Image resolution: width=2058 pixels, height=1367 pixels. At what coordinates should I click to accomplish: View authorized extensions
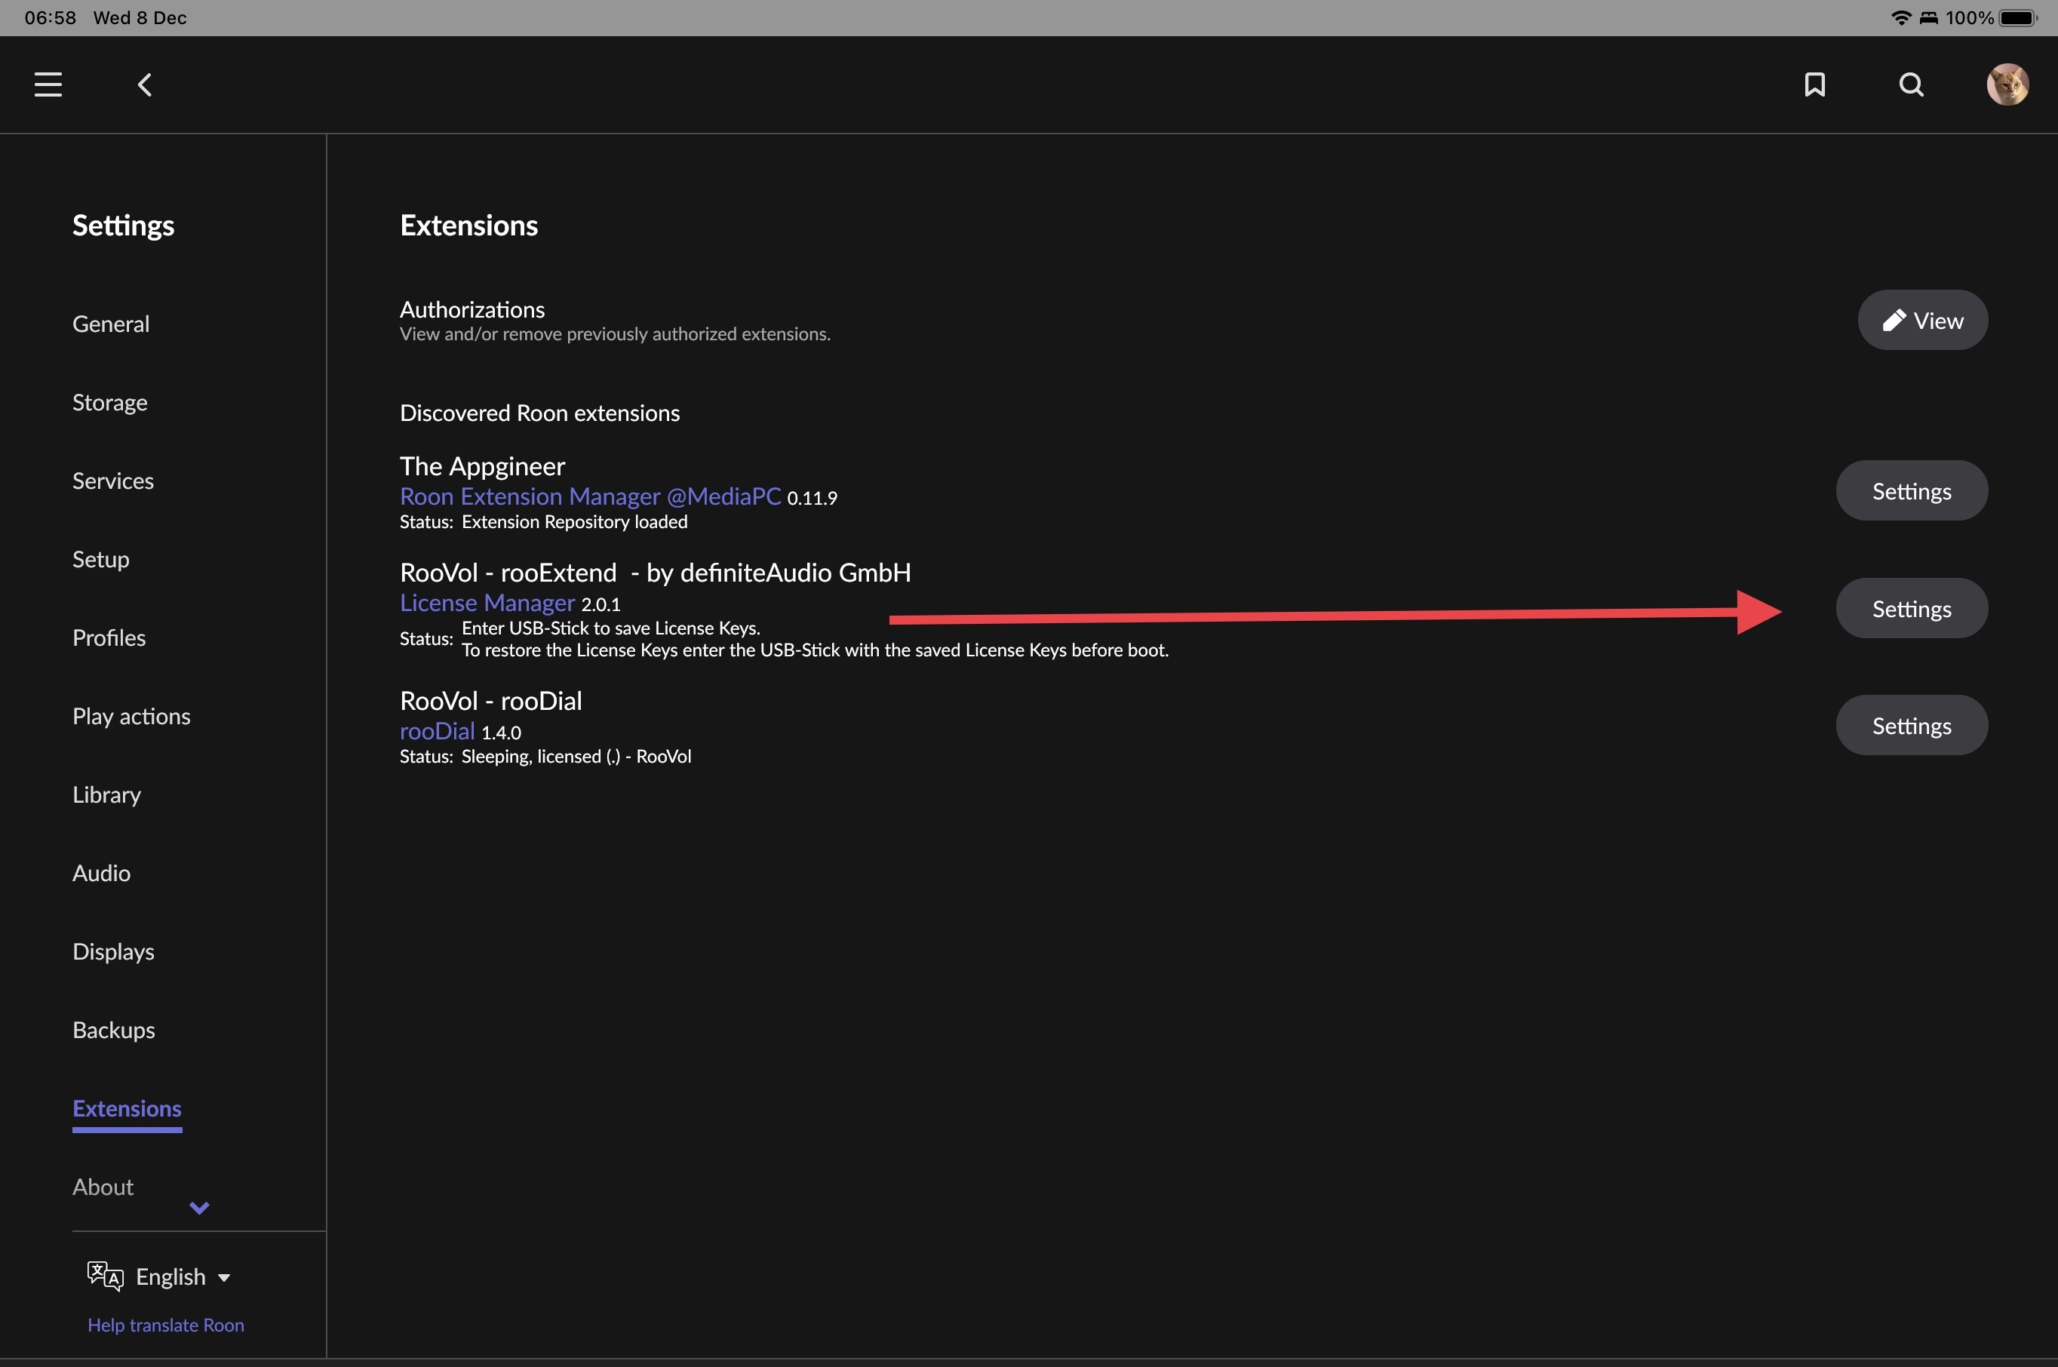(1922, 320)
